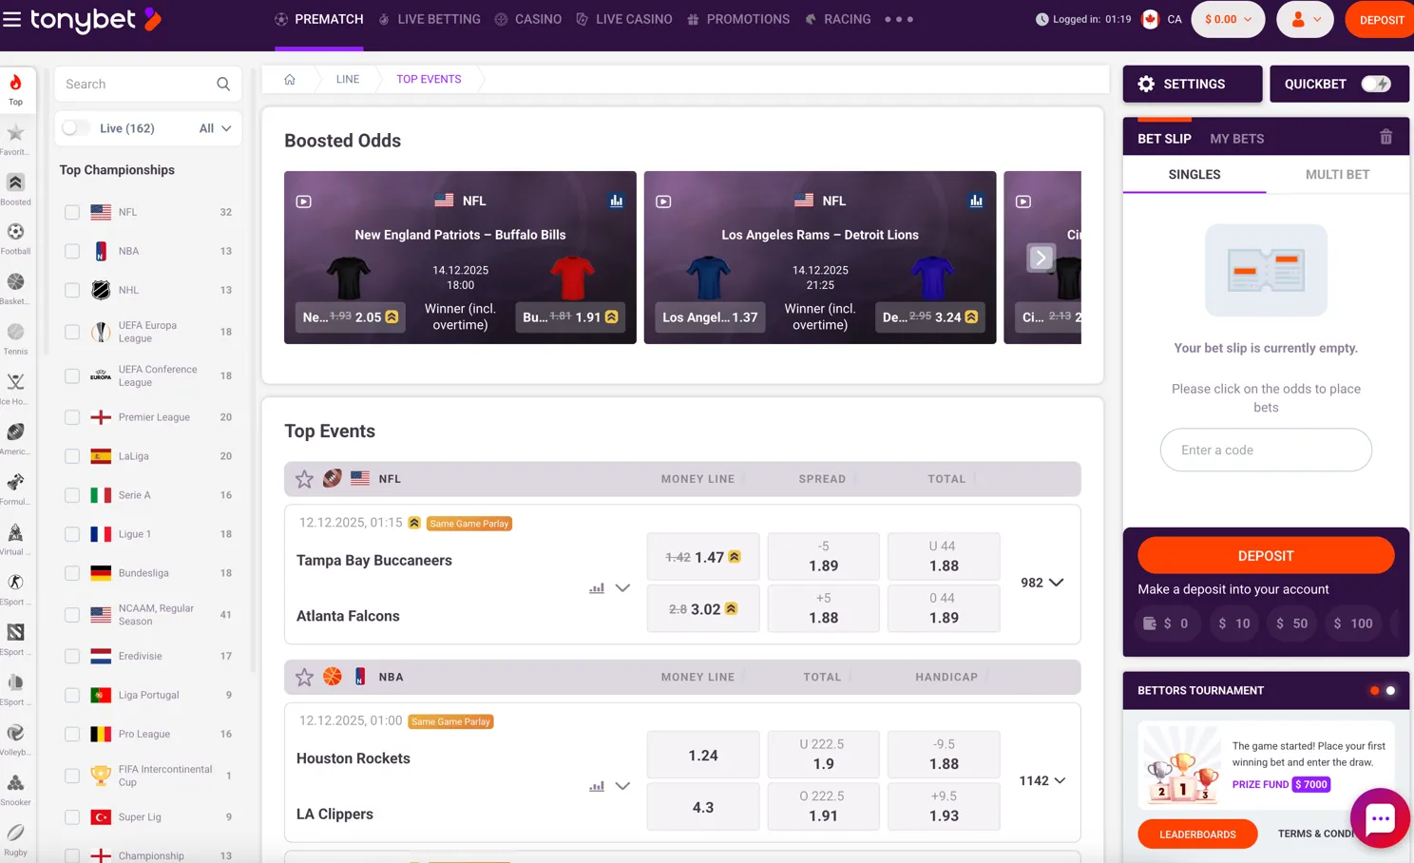Click the home icon in the breadcrumb
This screenshot has height=863, width=1414.
[290, 79]
